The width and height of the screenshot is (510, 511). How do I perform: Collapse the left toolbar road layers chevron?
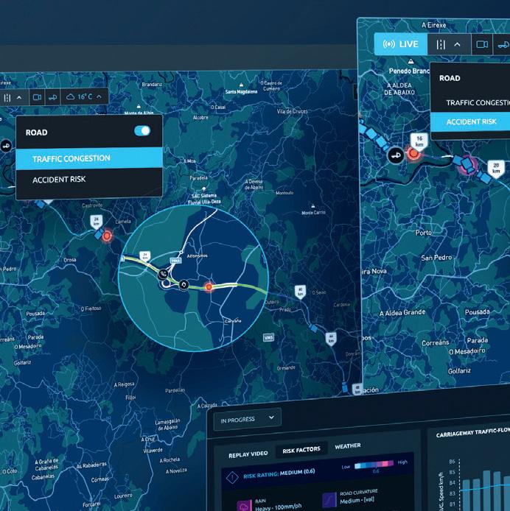pyautogui.click(x=19, y=97)
